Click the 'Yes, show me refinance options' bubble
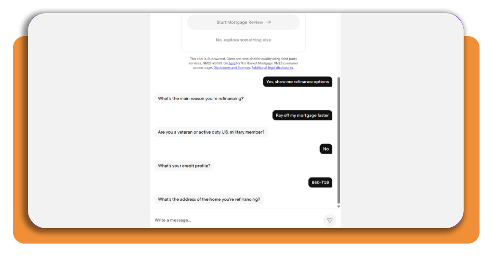 point(298,82)
